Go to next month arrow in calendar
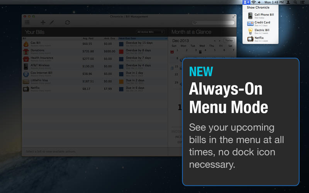This screenshot has width=309, height=193. pos(219,41)
